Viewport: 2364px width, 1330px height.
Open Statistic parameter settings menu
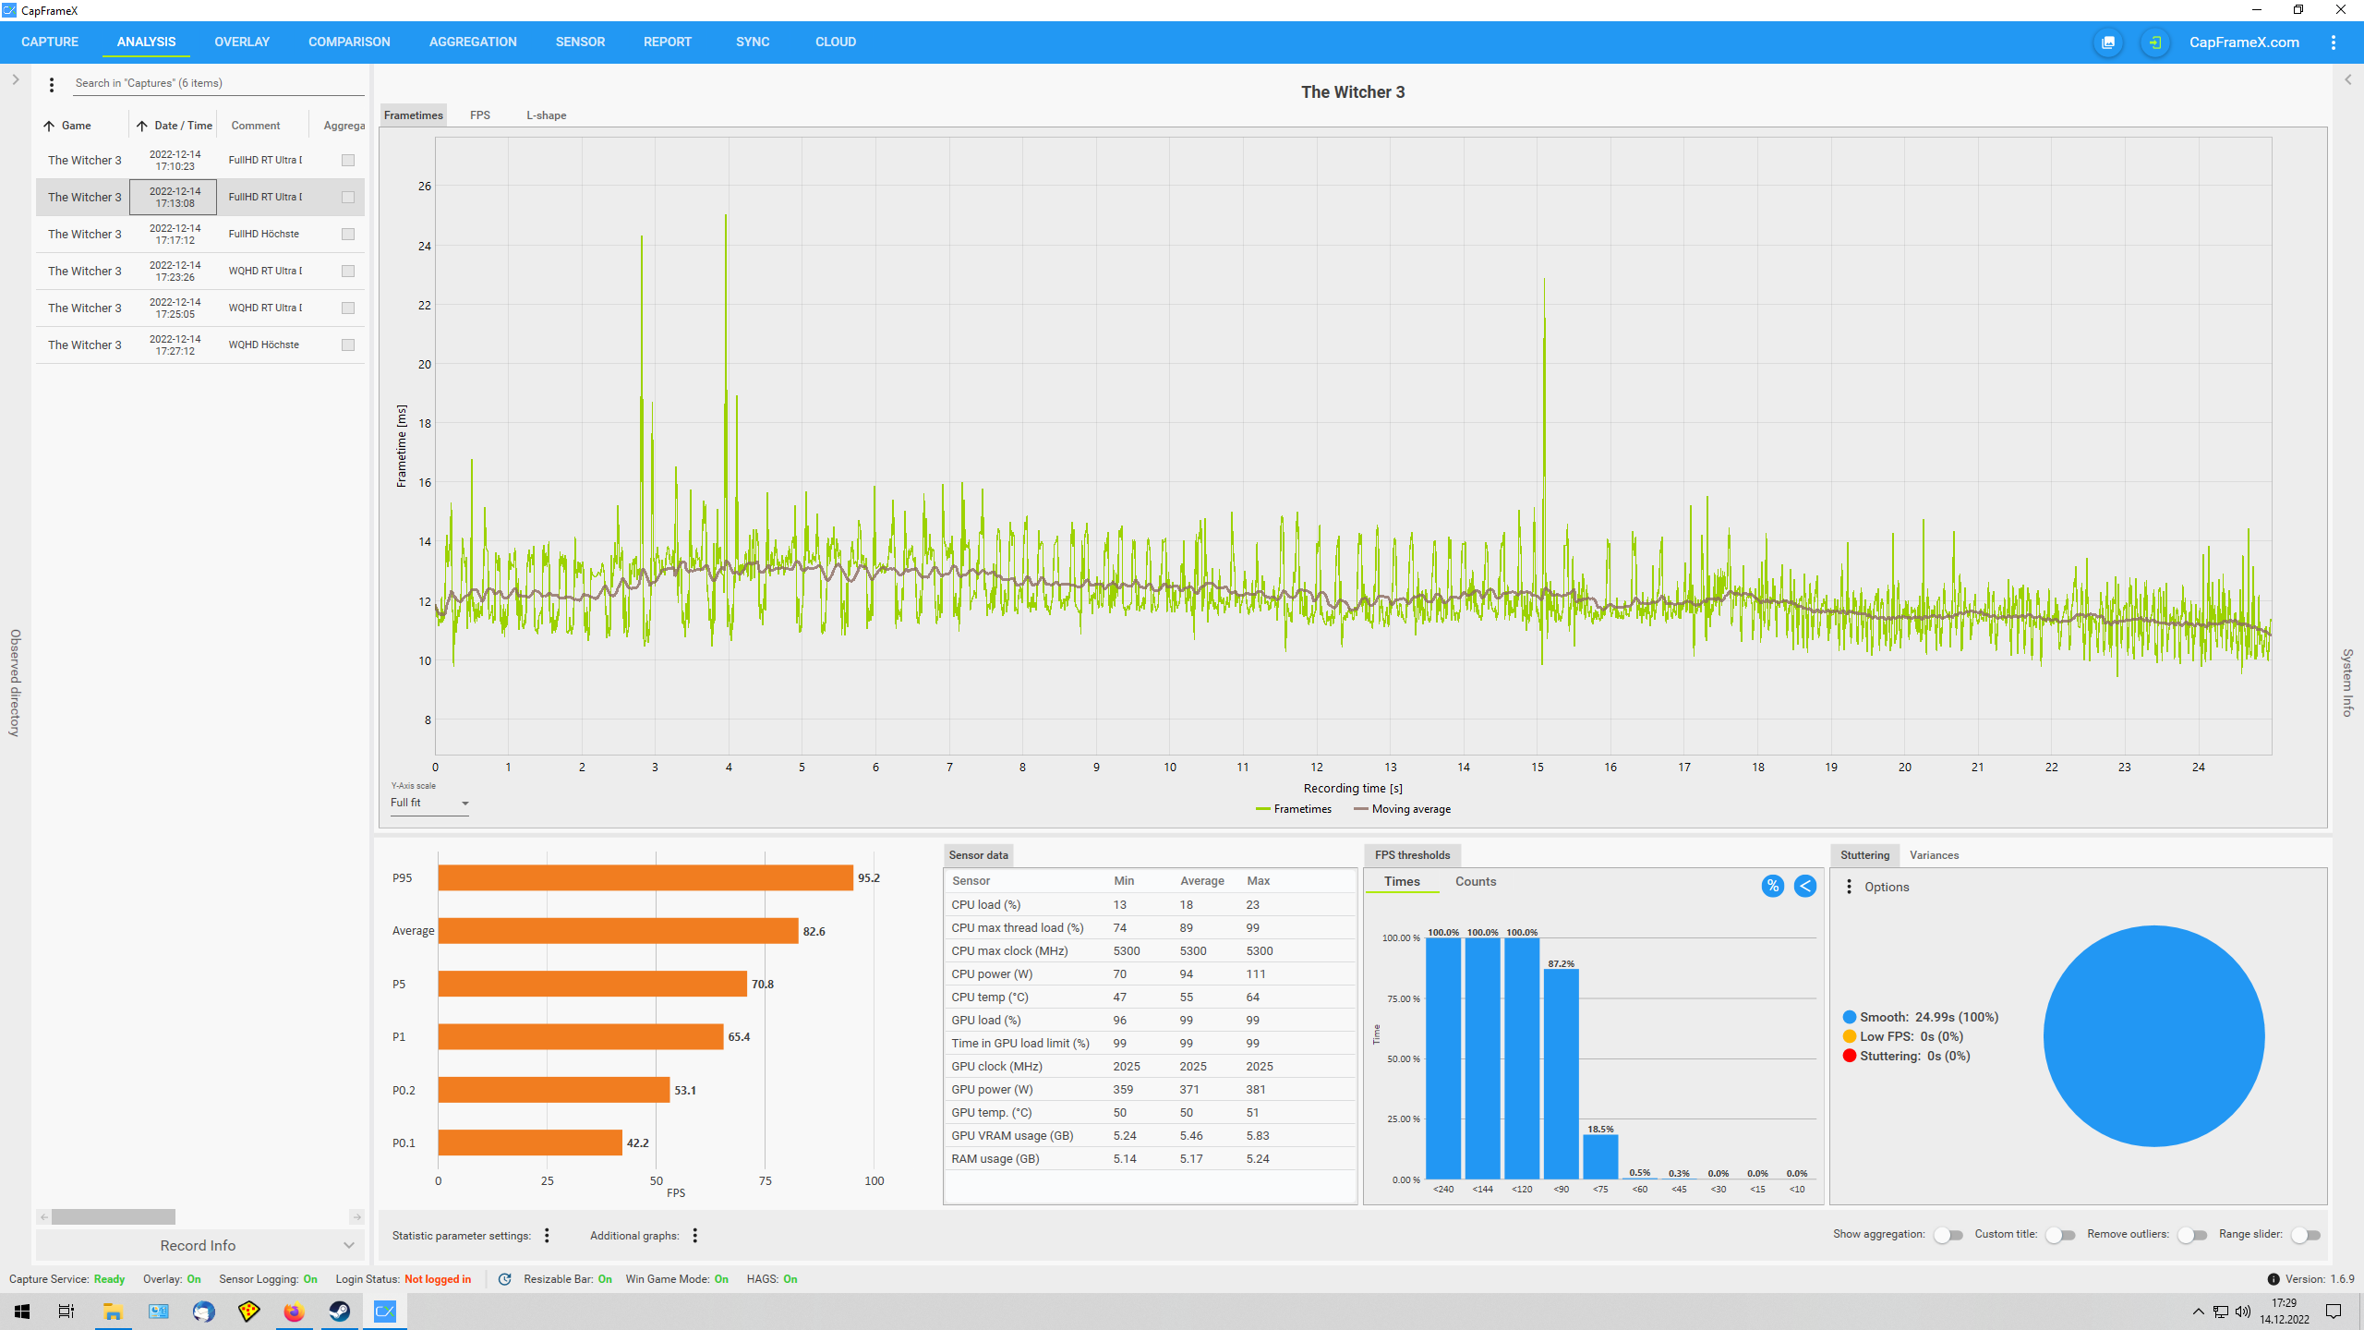coord(547,1236)
